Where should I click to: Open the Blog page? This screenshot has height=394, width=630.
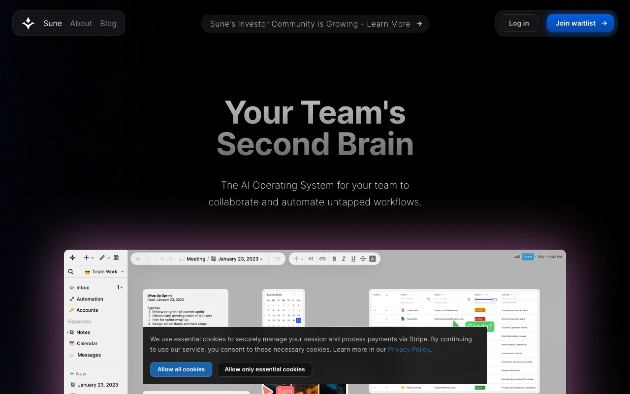tap(108, 23)
